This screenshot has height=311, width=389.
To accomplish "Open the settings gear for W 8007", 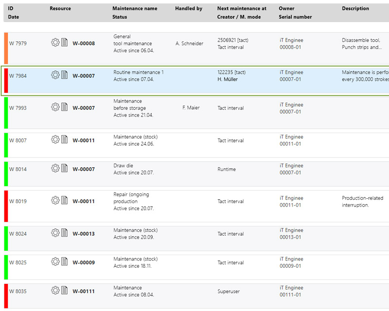I will [x=56, y=140].
